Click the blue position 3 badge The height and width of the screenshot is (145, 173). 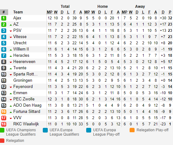pos(4,31)
